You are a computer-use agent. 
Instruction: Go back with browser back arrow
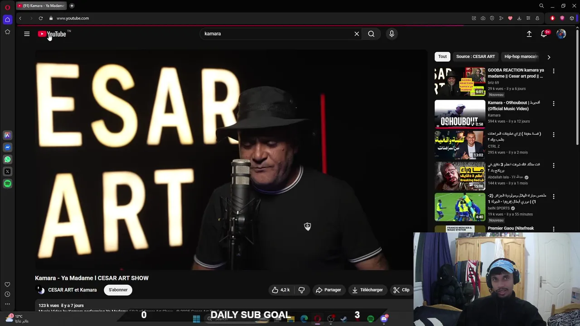pos(20,18)
